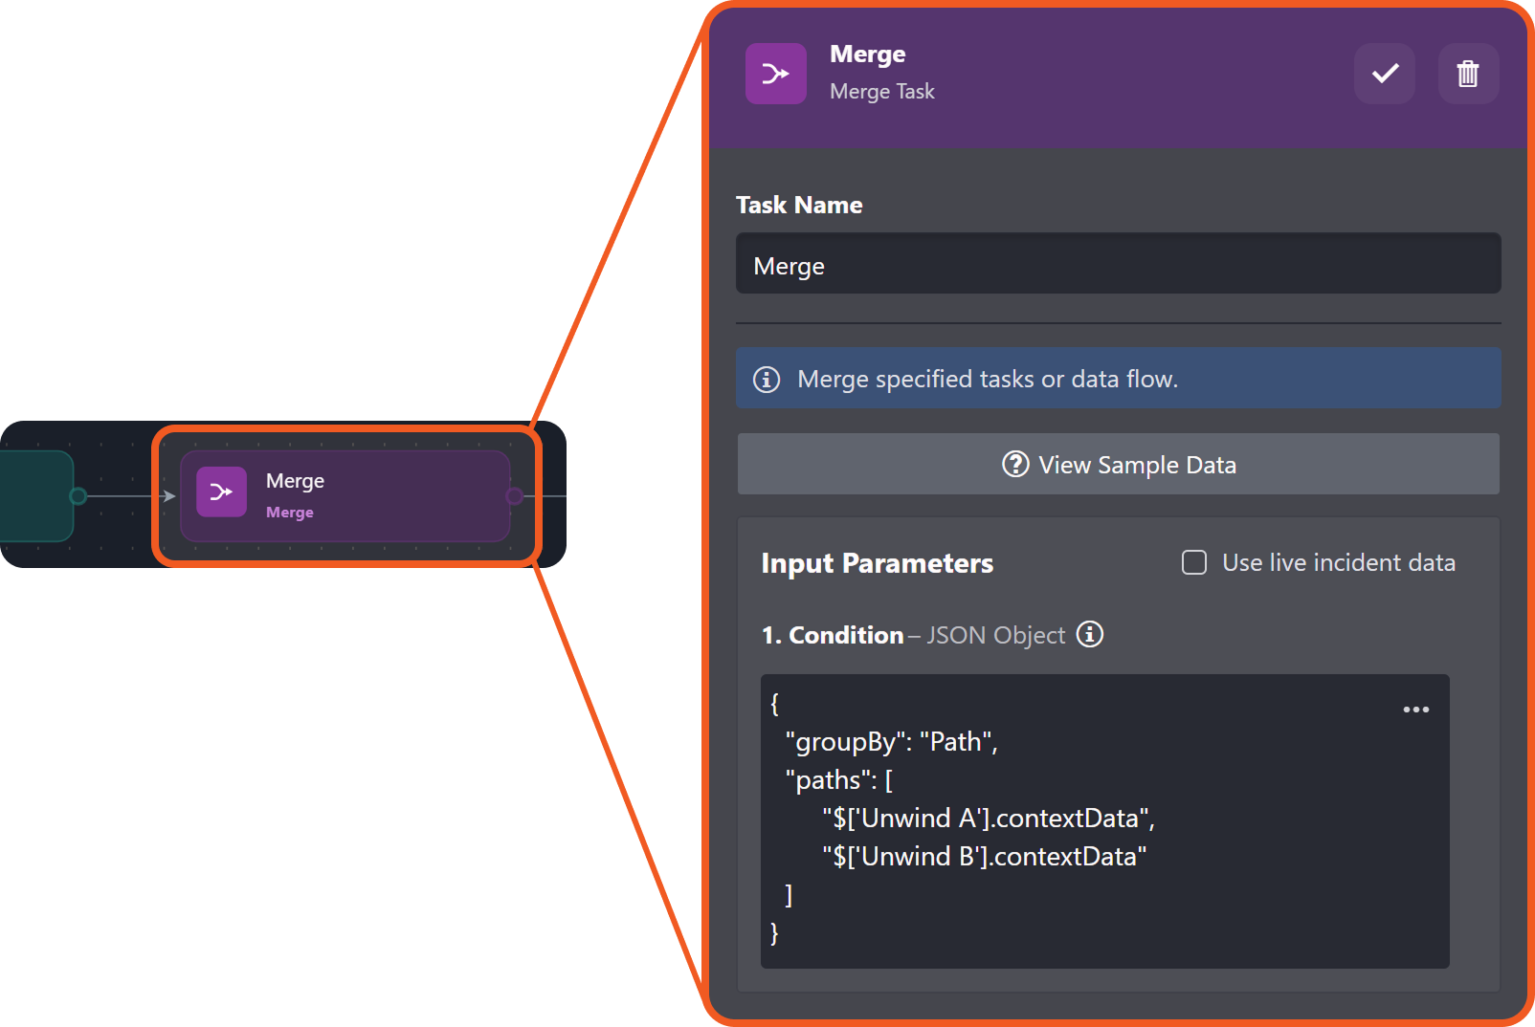The width and height of the screenshot is (1535, 1027).
Task: Click the purple Merge icon in panel header
Action: (x=776, y=74)
